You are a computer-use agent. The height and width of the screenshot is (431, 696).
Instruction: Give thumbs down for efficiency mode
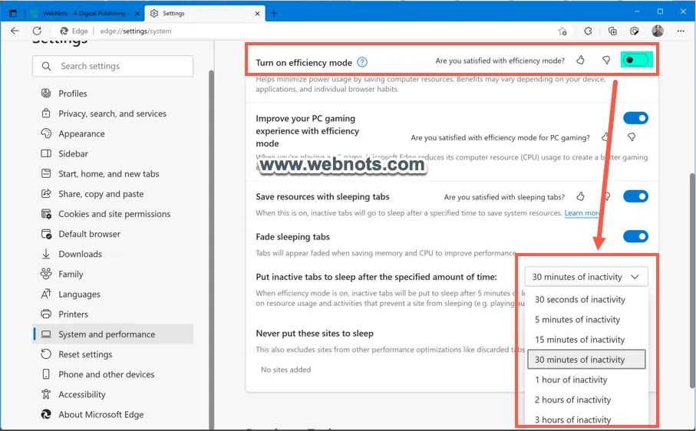606,61
